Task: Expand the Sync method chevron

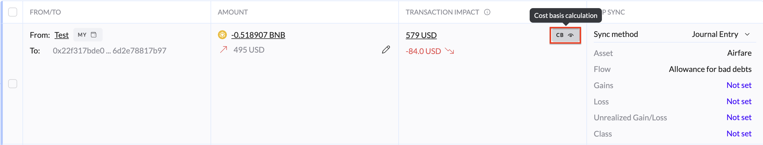Action: (x=747, y=34)
